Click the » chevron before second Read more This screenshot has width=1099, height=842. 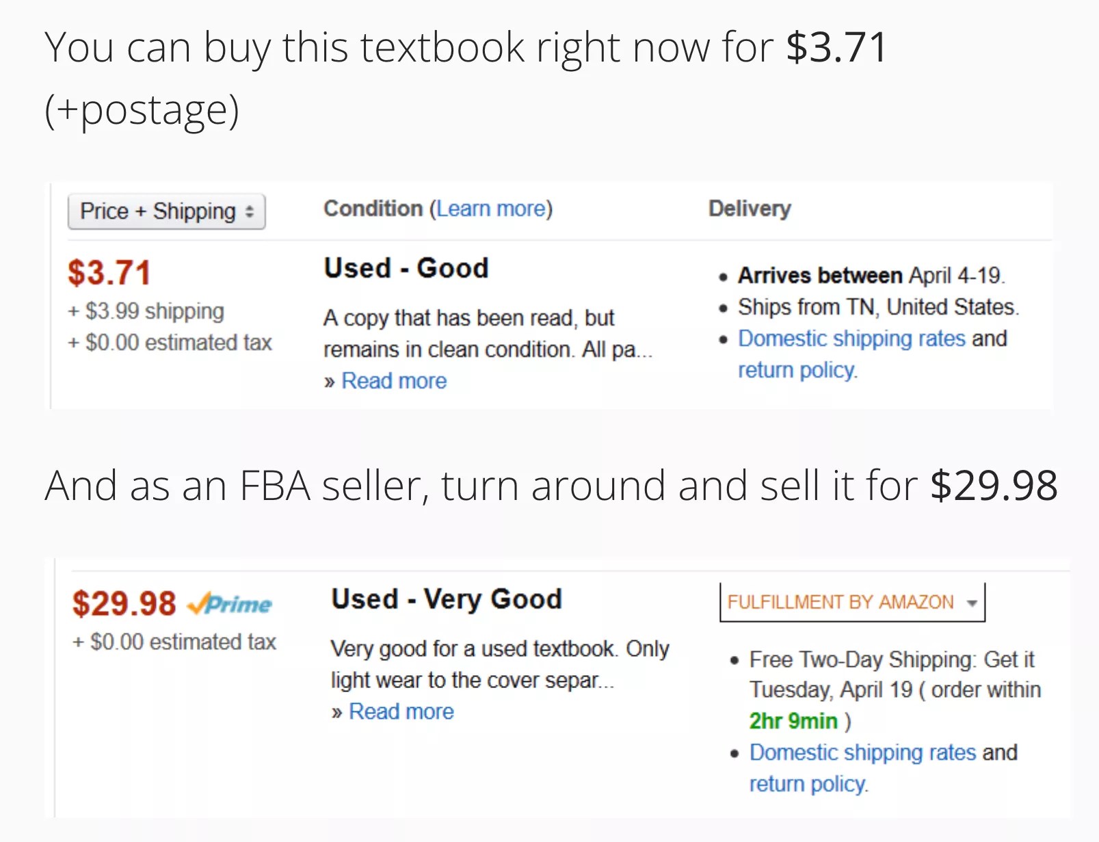(338, 712)
